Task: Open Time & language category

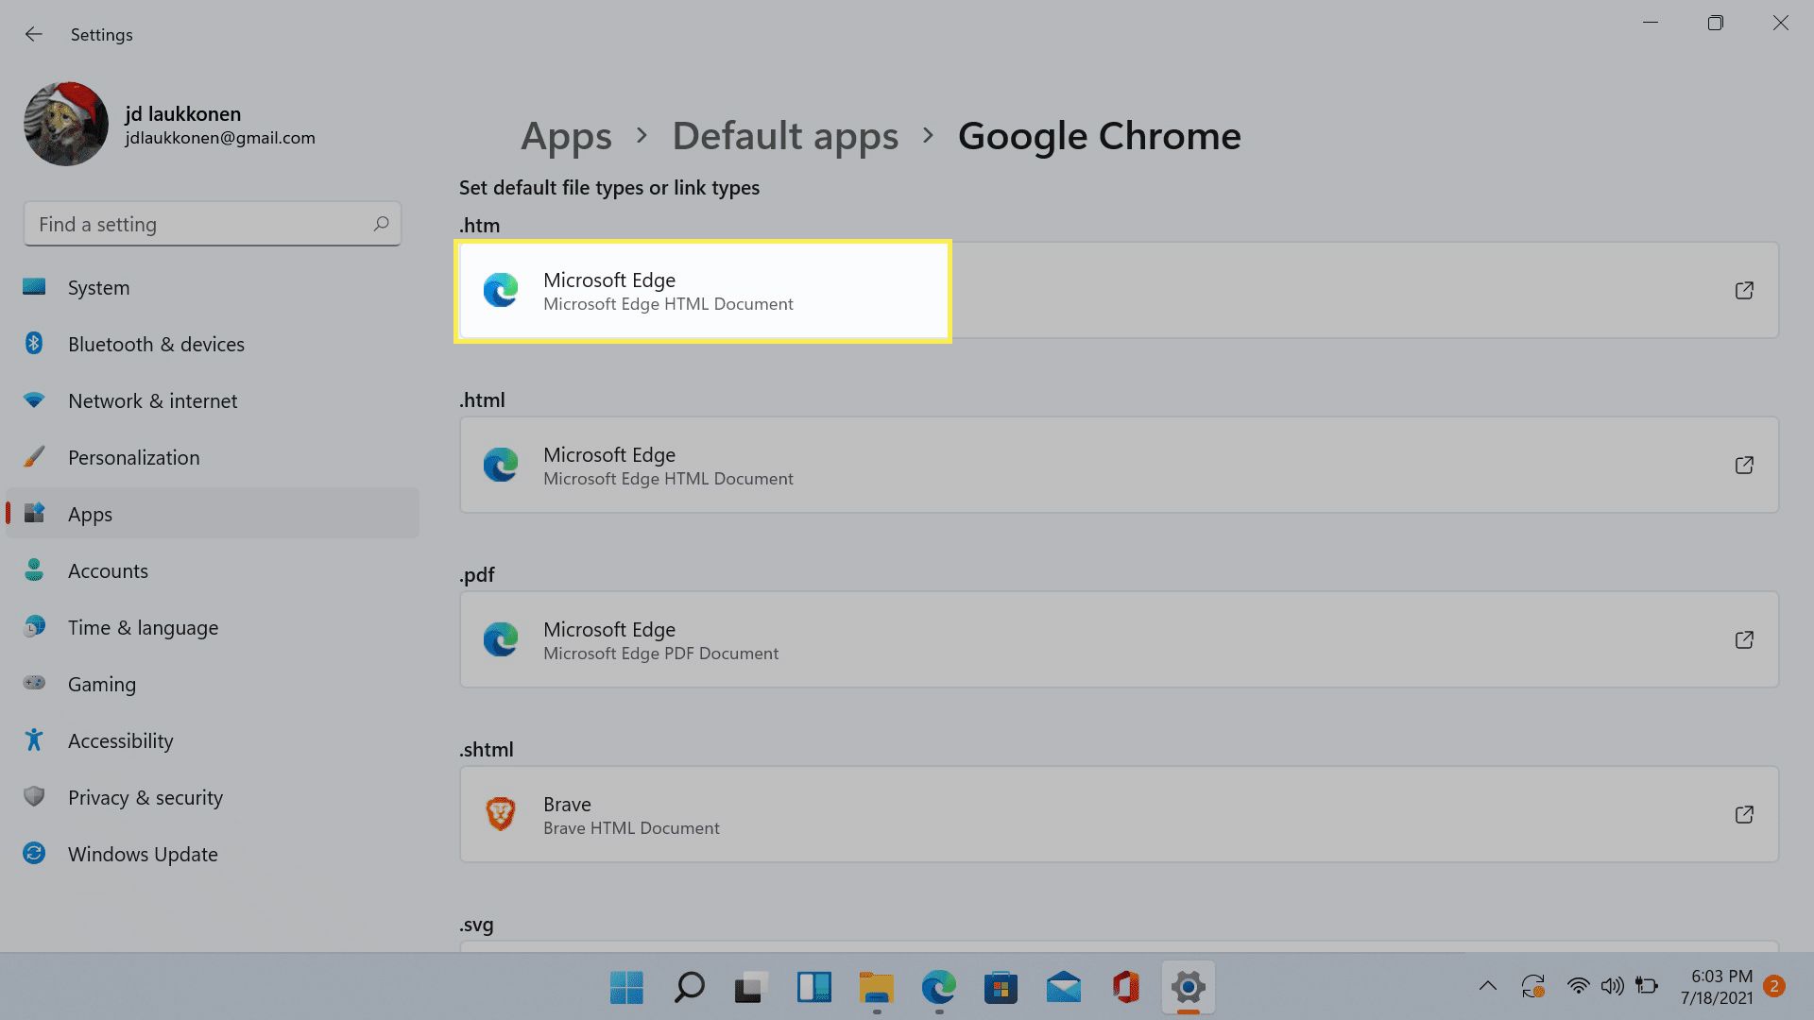Action: tap(213, 627)
